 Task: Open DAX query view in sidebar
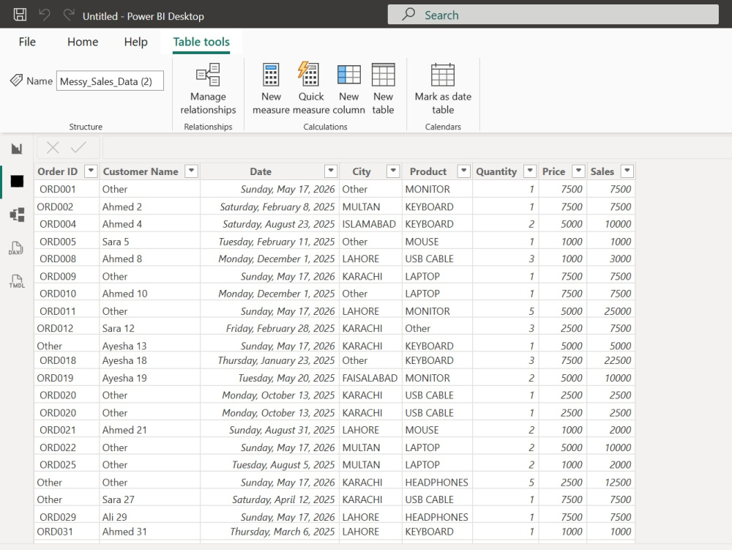coord(16,248)
